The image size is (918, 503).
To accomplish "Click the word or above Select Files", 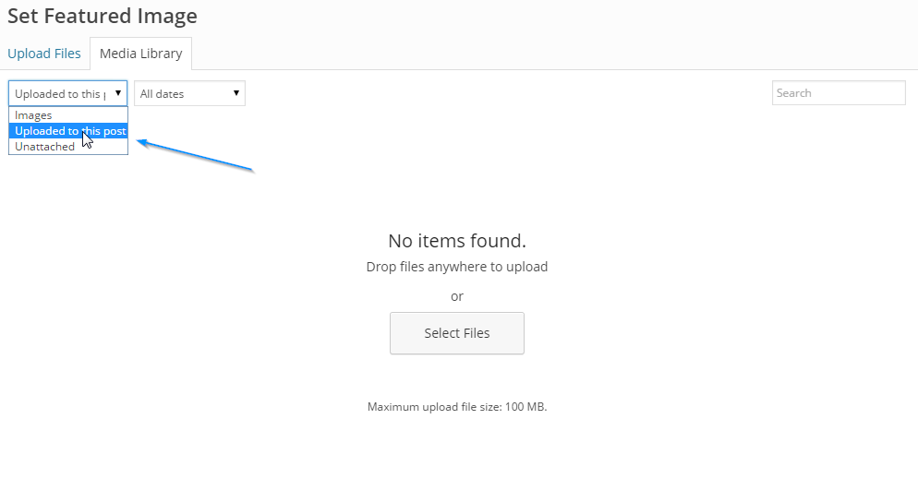I will 456,296.
